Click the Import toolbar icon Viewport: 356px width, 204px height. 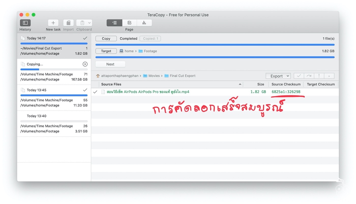tap(68, 23)
